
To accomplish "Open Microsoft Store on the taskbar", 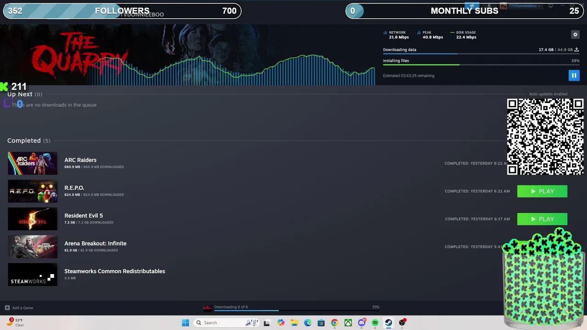I will coord(321,323).
